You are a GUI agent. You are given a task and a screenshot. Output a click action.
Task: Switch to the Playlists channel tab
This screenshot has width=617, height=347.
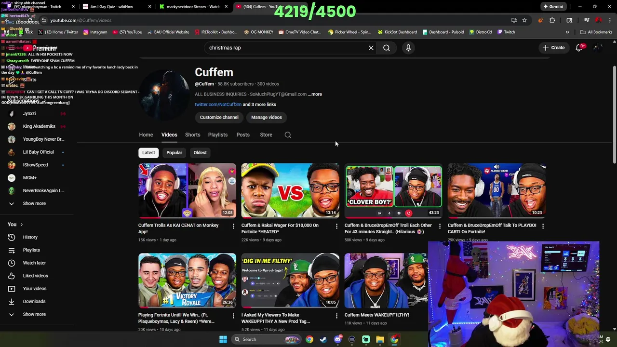[218, 135]
